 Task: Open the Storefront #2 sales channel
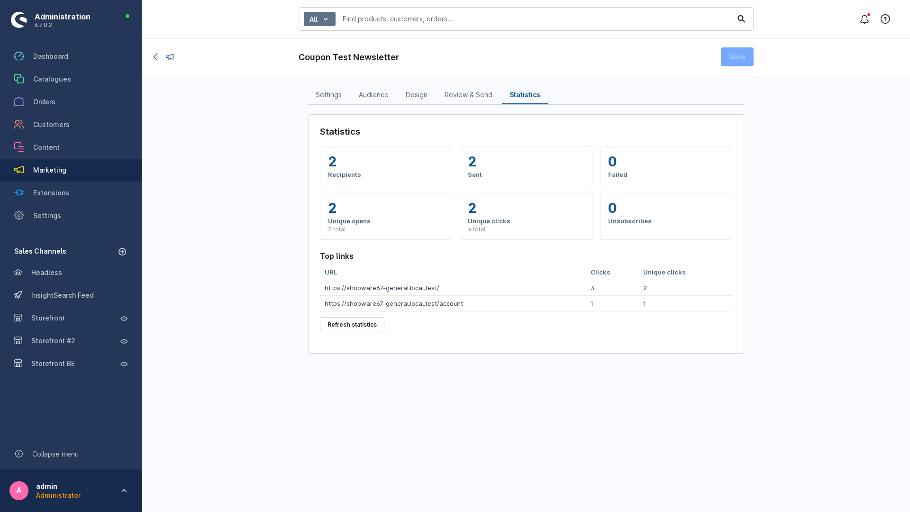(53, 341)
